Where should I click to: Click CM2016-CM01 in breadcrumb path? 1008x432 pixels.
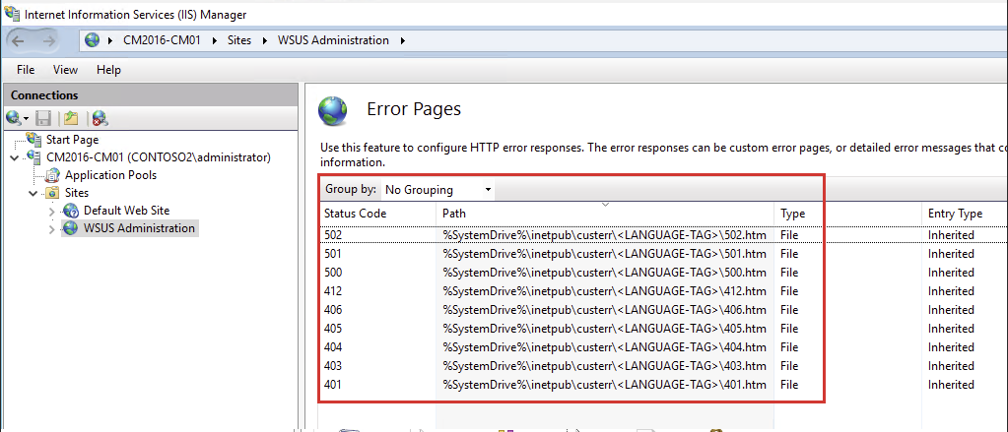162,40
